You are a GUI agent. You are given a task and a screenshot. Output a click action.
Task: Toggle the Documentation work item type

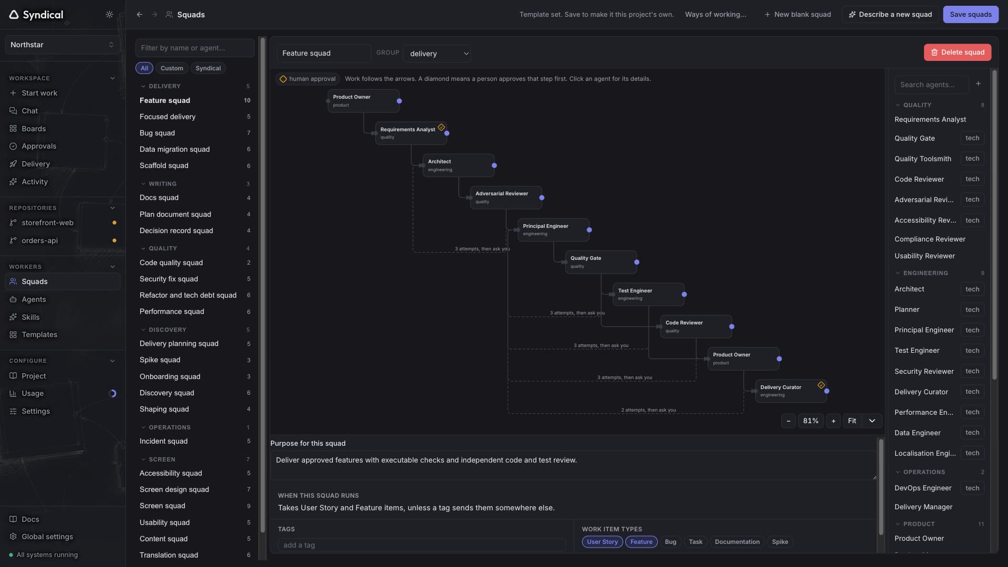[737, 542]
